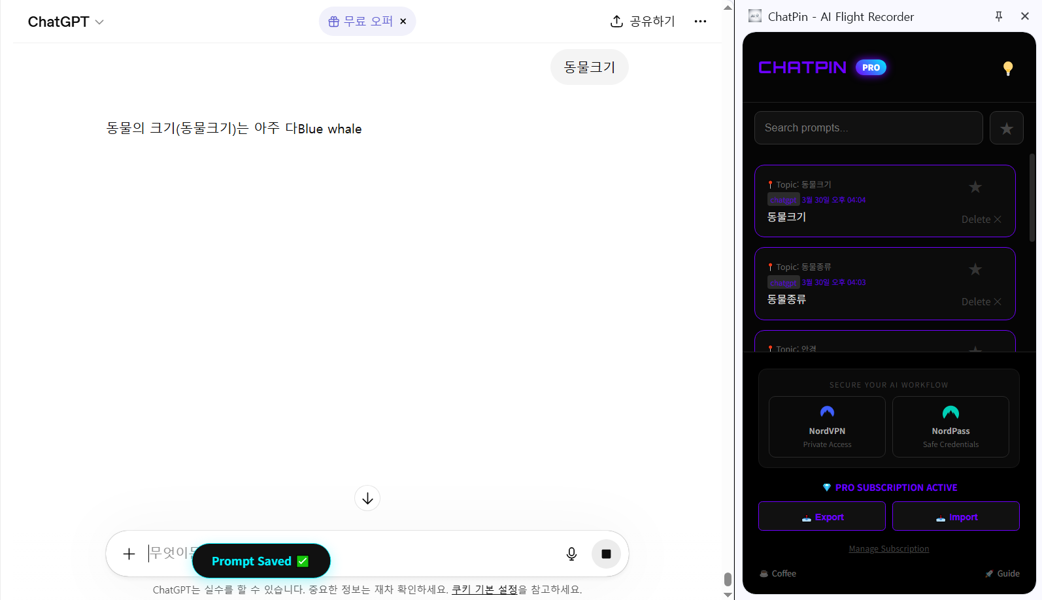This screenshot has height=600, width=1042.
Task: Click the Coffee link
Action: [778, 574]
